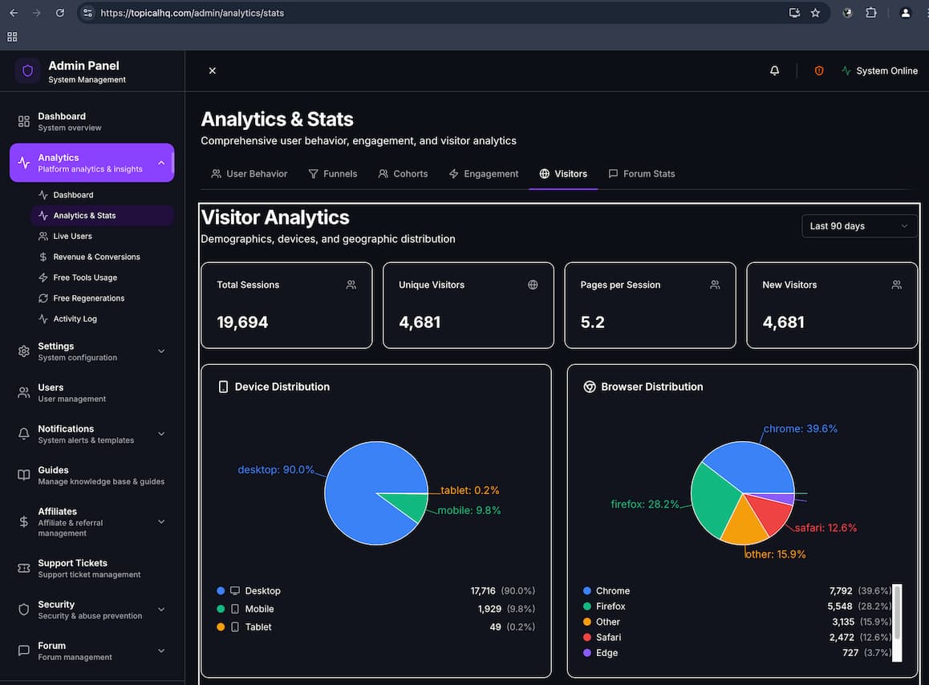Open the browser profile avatar
Image resolution: width=929 pixels, height=685 pixels.
click(905, 13)
